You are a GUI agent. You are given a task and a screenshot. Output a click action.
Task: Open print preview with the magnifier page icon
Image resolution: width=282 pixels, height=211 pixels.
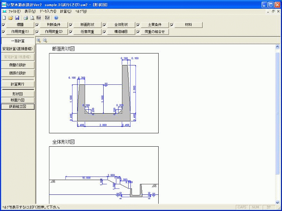[x=32, y=18]
